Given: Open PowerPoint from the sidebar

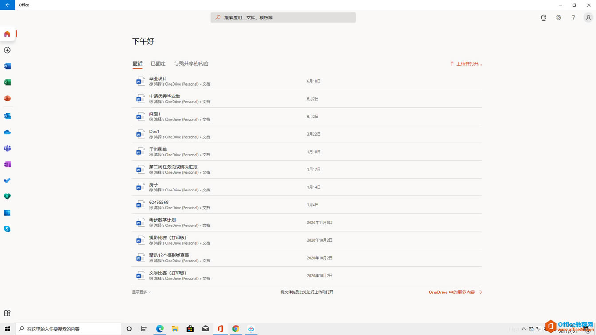Looking at the screenshot, I should (7, 98).
